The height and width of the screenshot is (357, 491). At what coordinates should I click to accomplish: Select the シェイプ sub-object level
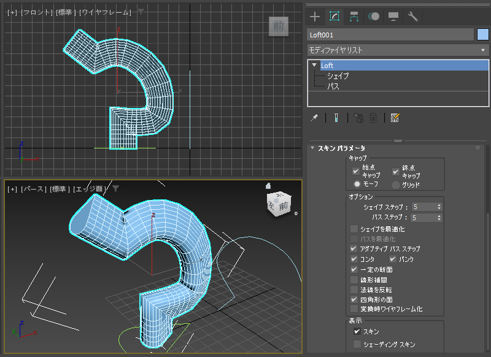[338, 76]
